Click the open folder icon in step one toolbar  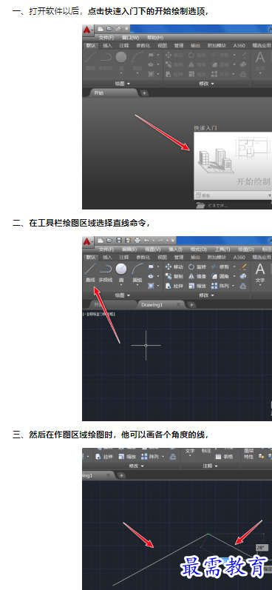coord(109,29)
